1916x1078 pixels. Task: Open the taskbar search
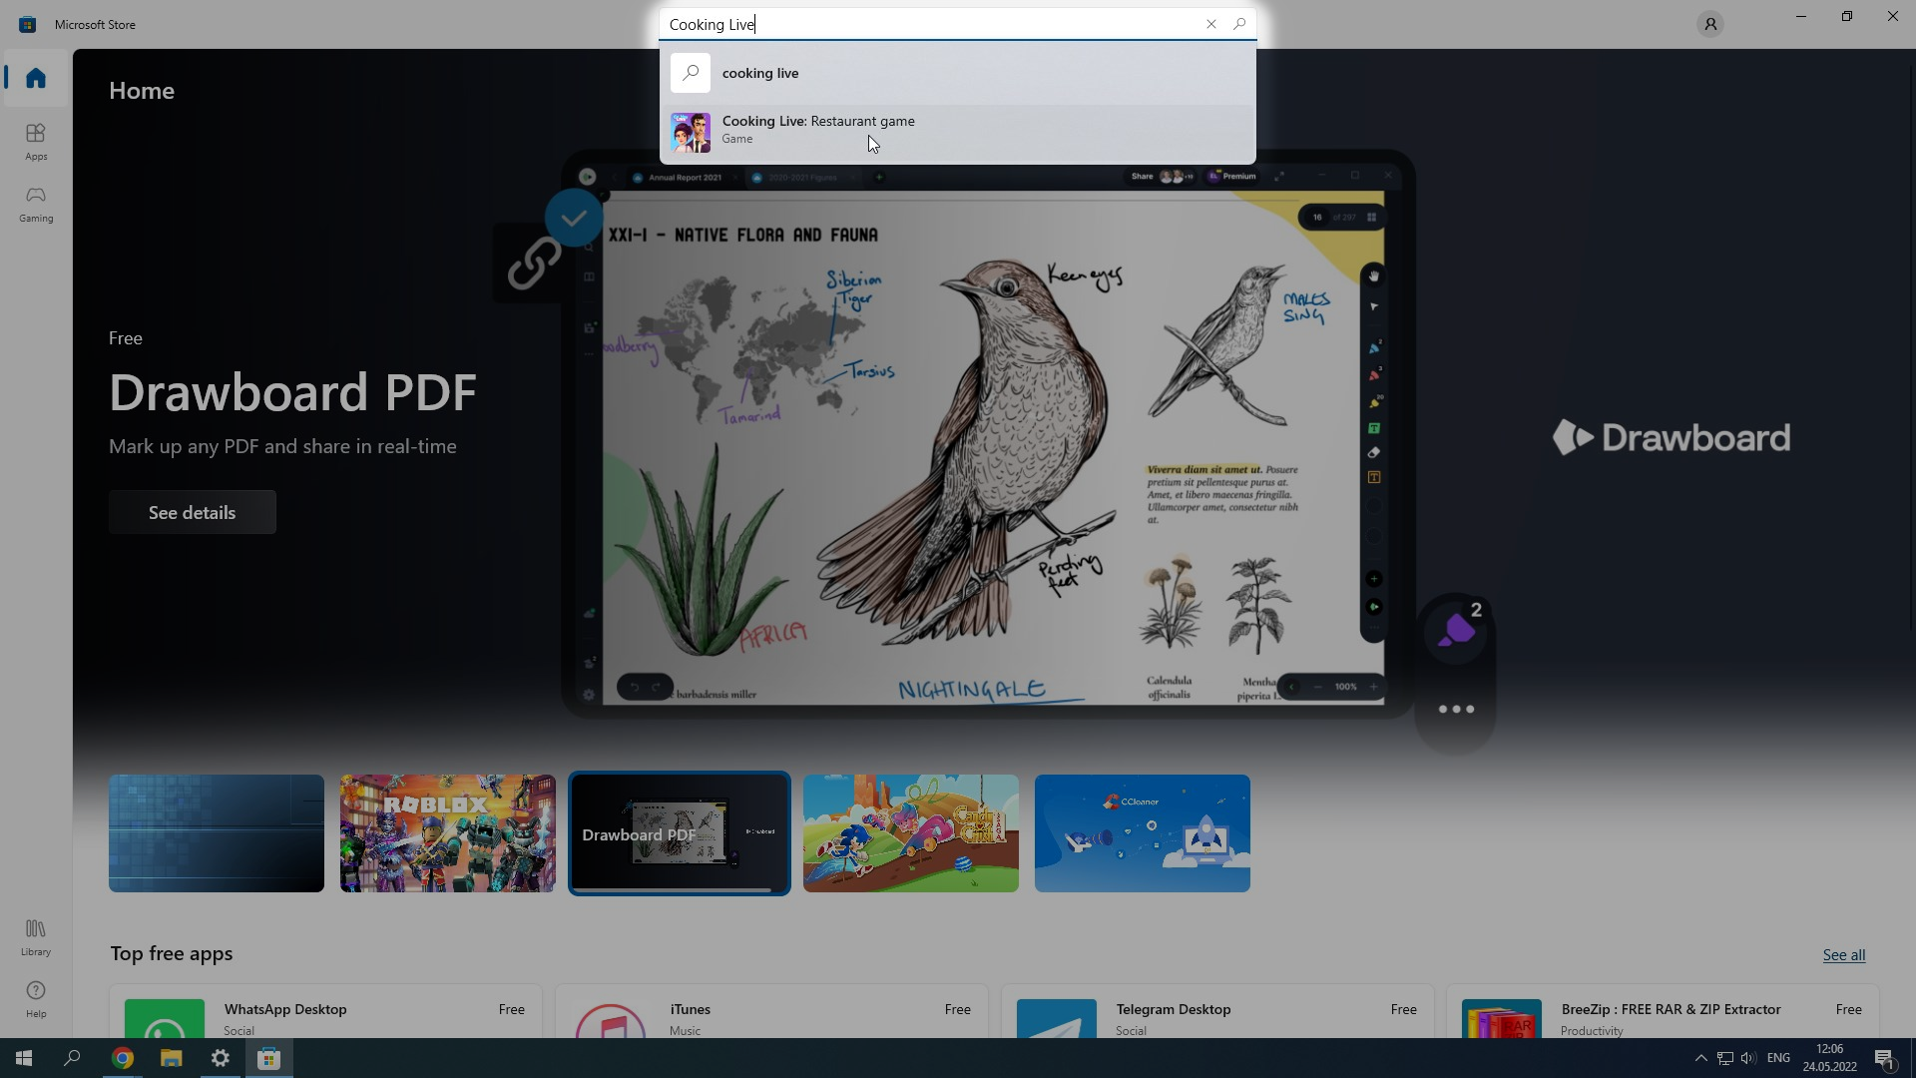click(72, 1058)
